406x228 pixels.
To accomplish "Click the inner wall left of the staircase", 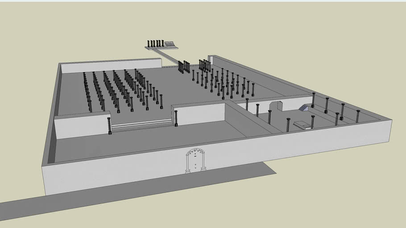I will 80,126.
